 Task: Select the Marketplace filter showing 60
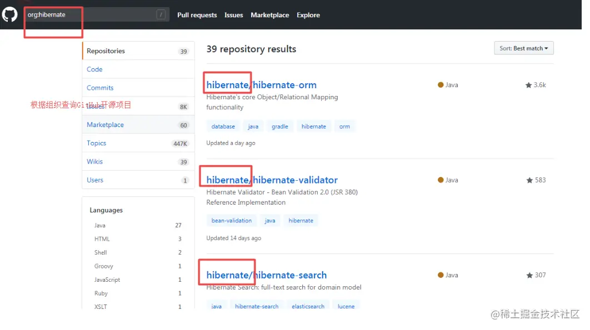(x=138, y=124)
